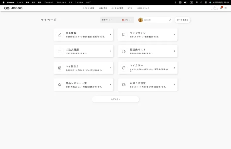Click the envelope icon for お知らせ設定
This screenshot has height=149, width=231.
point(124,84)
